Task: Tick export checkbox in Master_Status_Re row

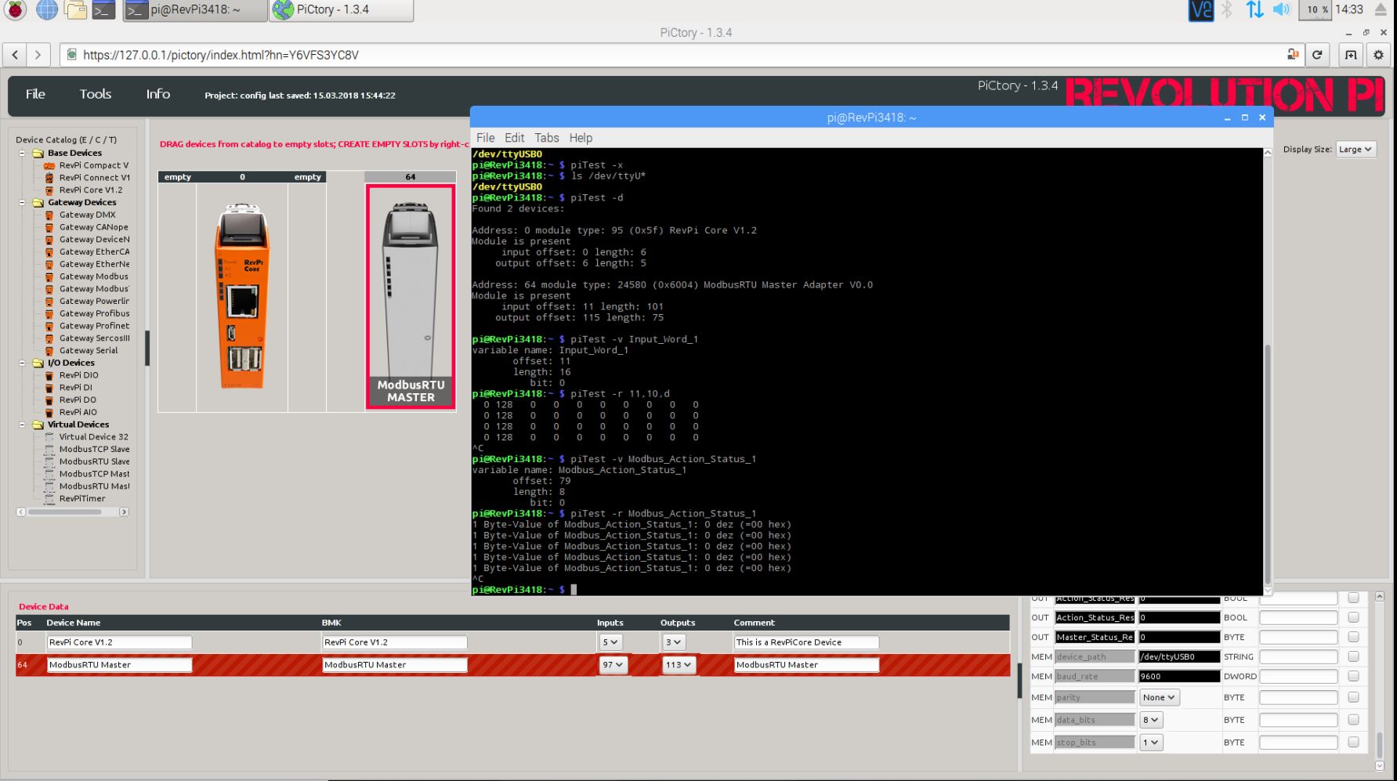Action: click(1353, 637)
